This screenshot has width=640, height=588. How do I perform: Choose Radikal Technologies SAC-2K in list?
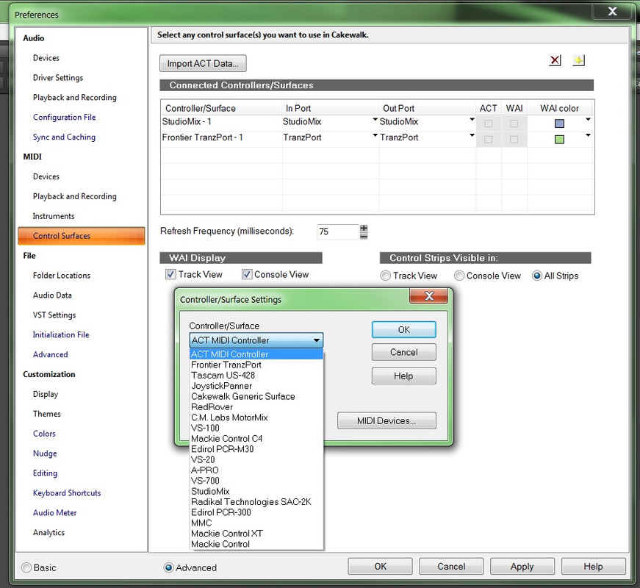[x=256, y=502]
